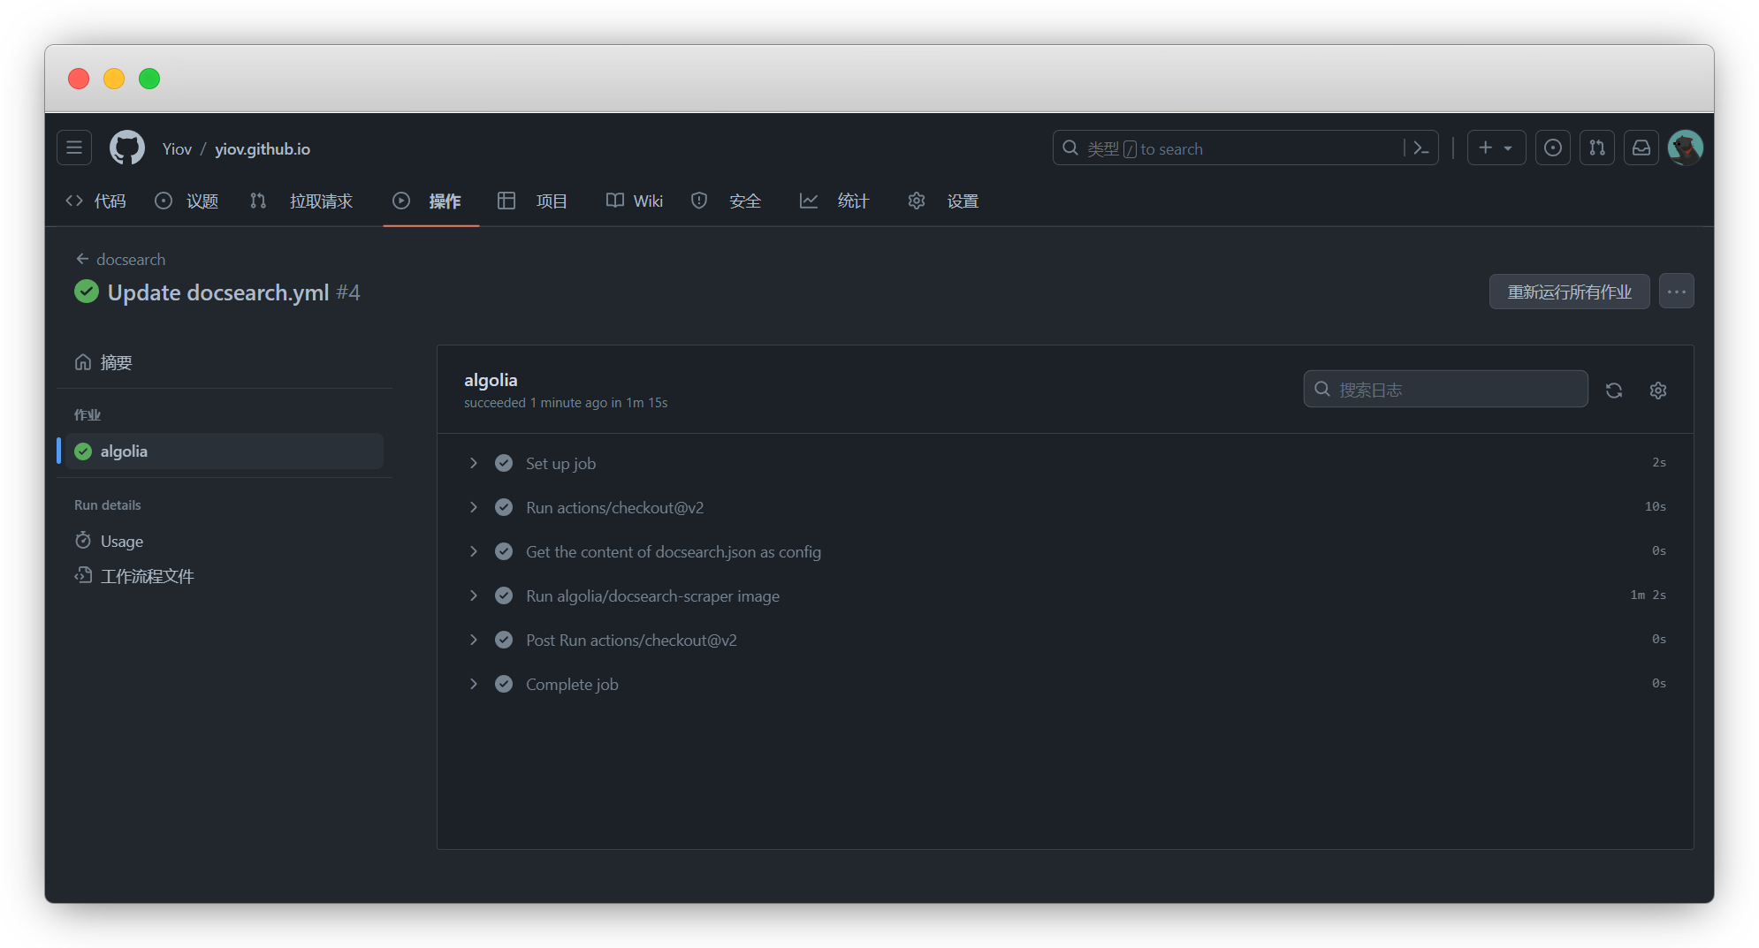The height and width of the screenshot is (948, 1759).
Task: Open the notifications inbox icon
Action: tap(1641, 148)
